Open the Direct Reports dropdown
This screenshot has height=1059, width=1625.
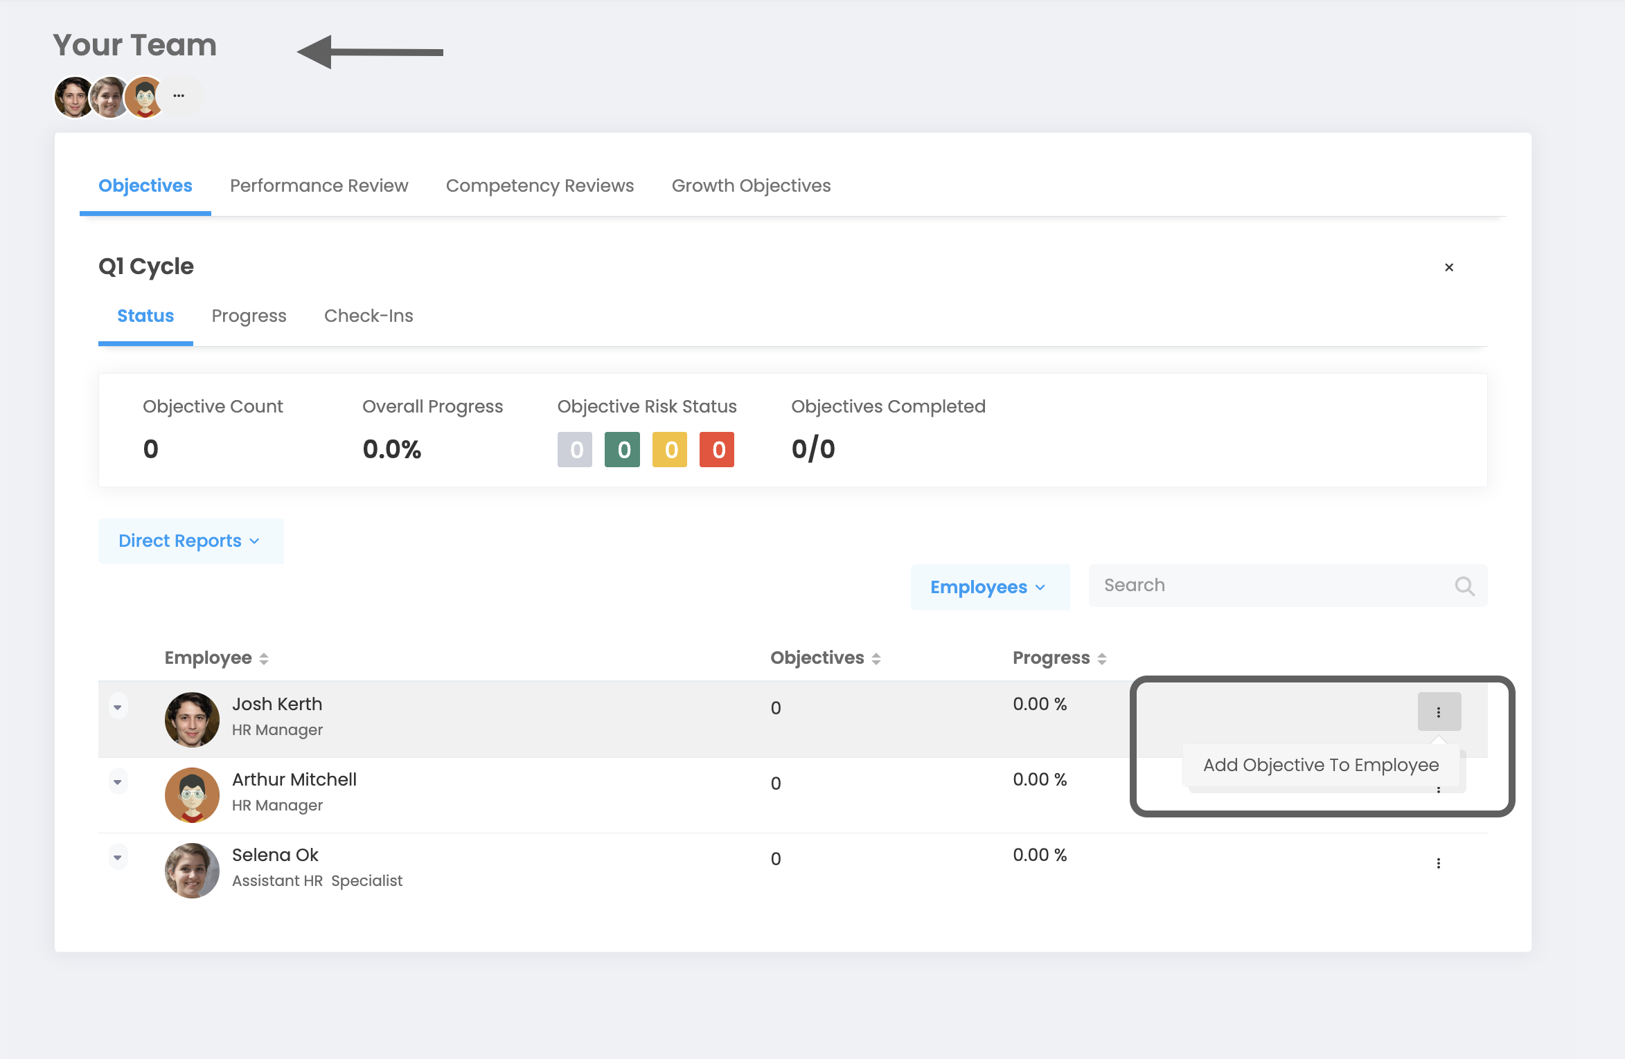pyautogui.click(x=190, y=541)
